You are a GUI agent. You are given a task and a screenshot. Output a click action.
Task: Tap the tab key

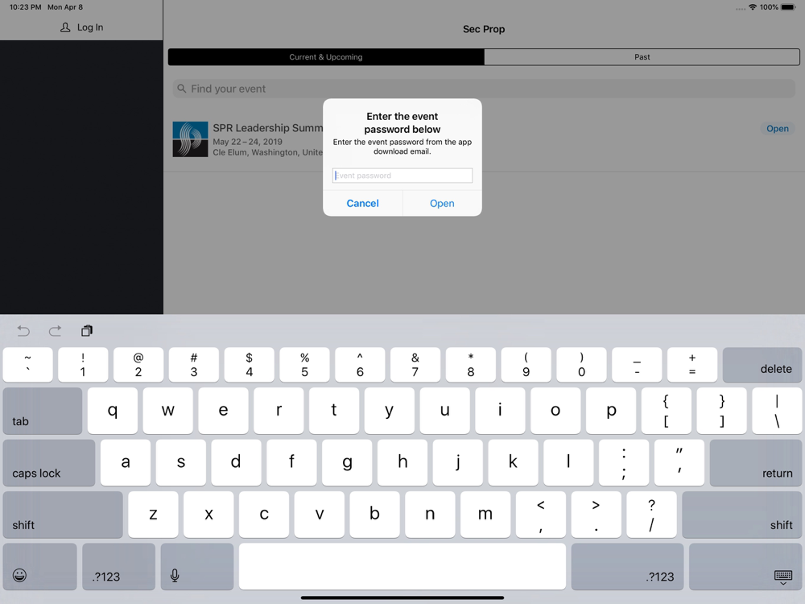tap(43, 411)
